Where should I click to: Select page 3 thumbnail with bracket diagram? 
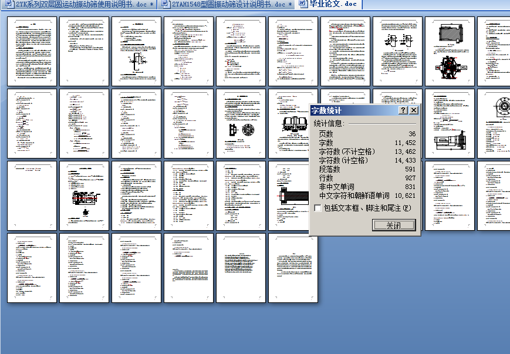click(x=136, y=52)
